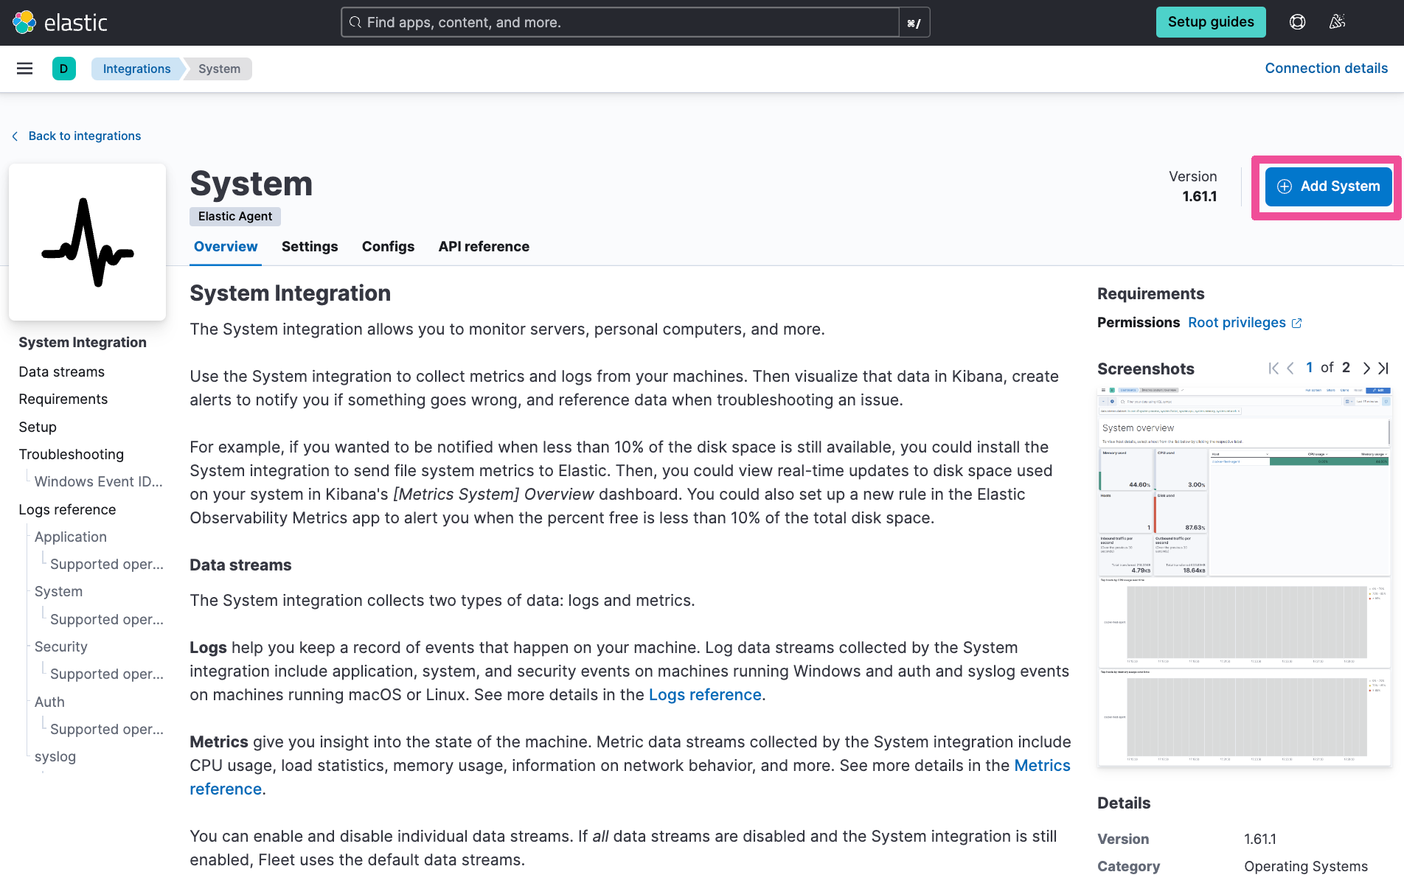Viewport: 1404px width, 883px height.
Task: Click the screenshot page number 1
Action: click(x=1309, y=367)
